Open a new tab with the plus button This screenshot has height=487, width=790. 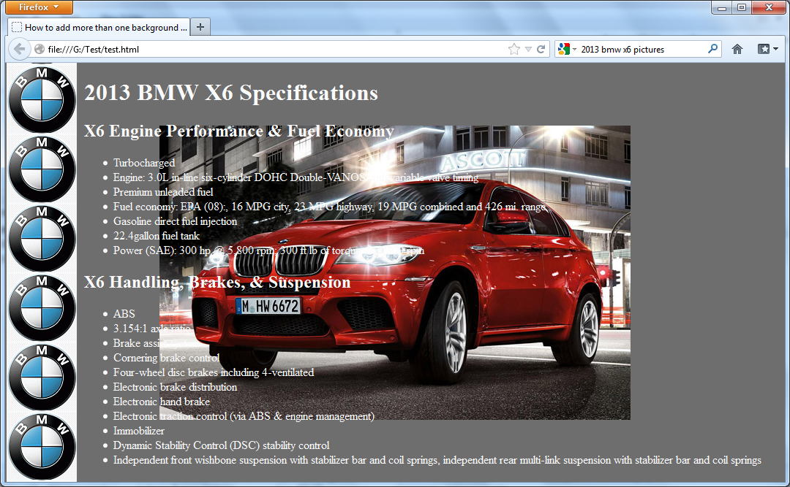click(200, 27)
